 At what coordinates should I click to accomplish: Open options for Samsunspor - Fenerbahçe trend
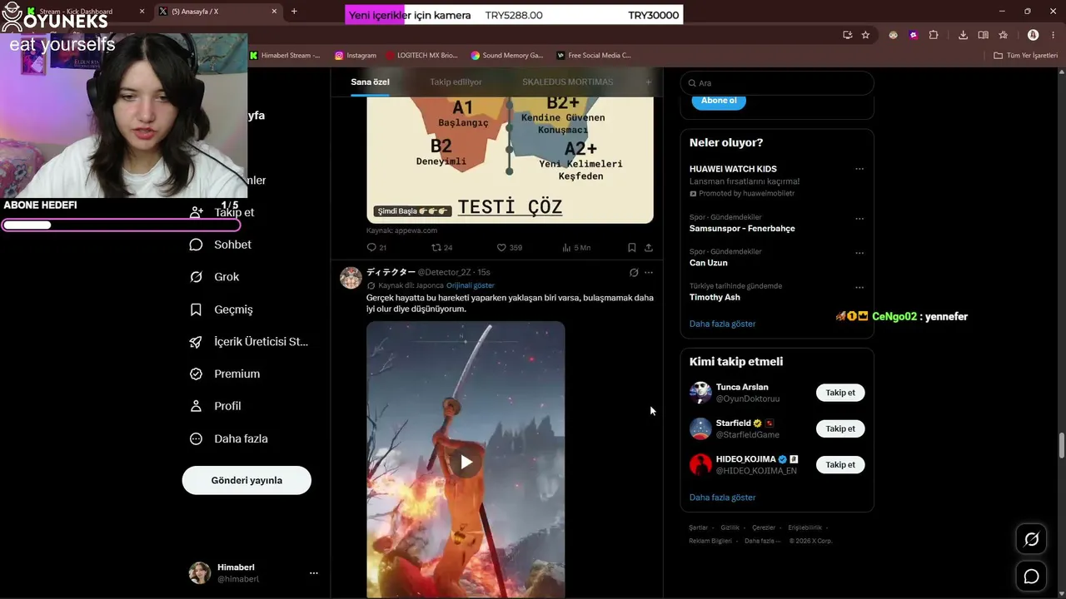[859, 219]
